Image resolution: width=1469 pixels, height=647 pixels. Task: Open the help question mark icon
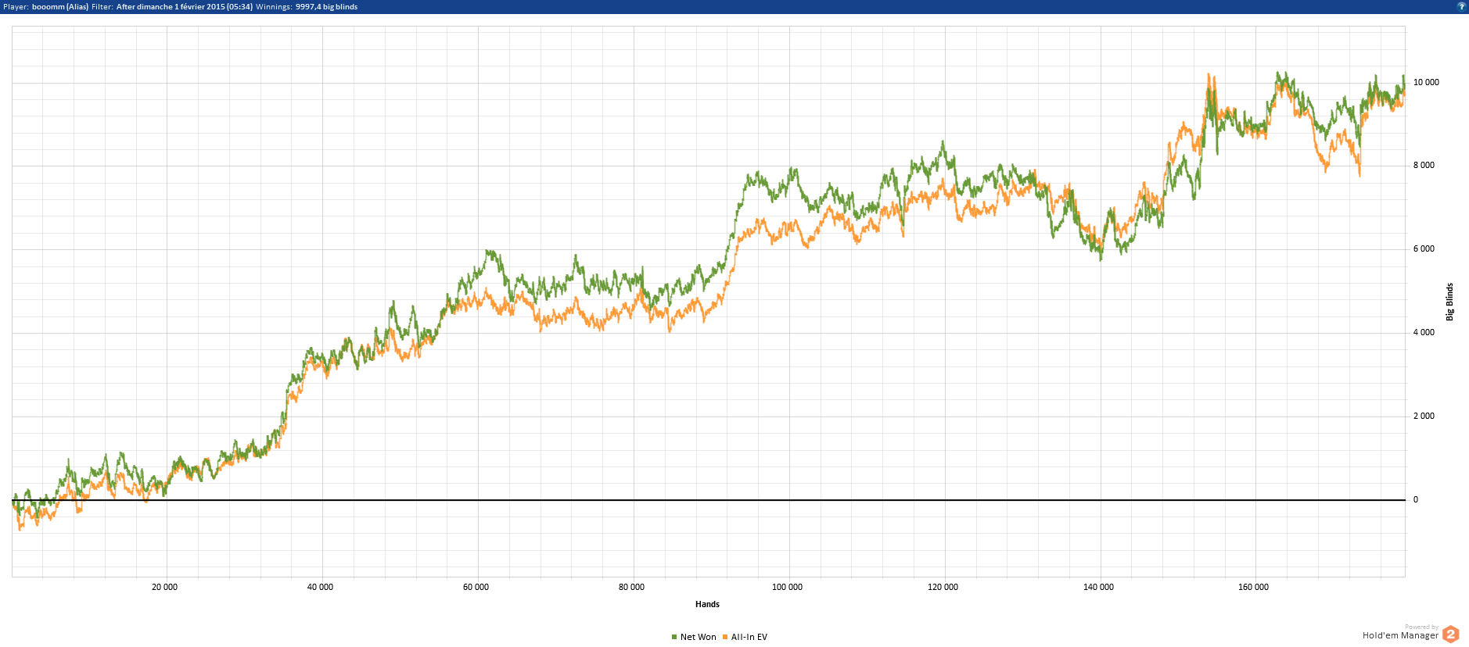pos(1461,6)
